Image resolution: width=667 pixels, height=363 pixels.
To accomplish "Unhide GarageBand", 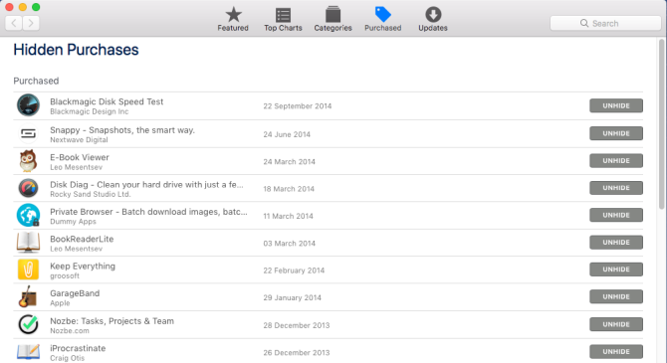I will click(x=616, y=296).
